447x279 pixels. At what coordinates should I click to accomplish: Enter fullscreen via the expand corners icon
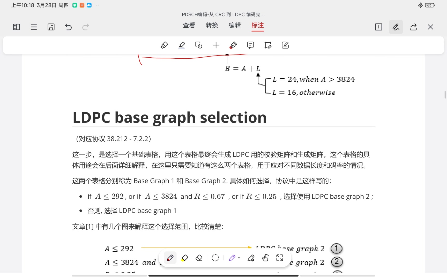(280, 258)
